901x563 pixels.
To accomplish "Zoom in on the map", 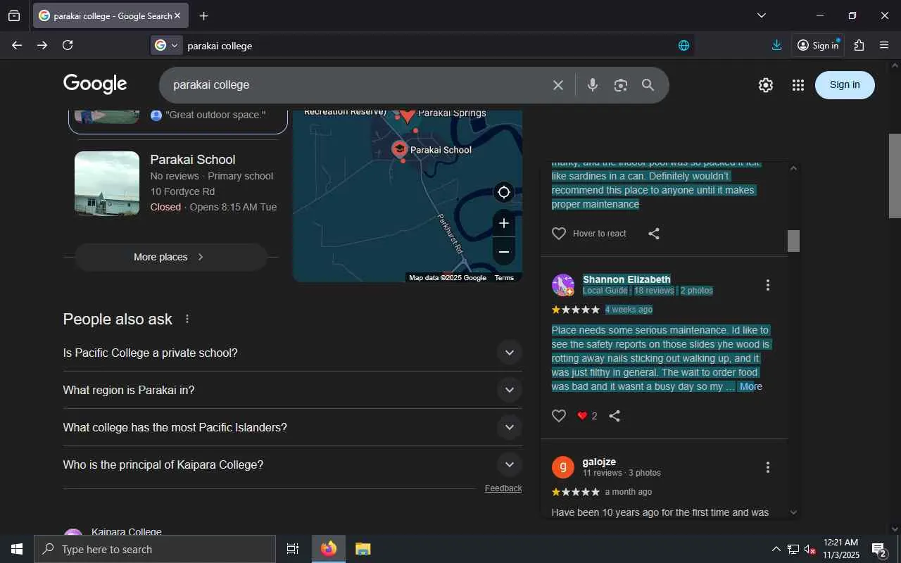I will pos(504,223).
